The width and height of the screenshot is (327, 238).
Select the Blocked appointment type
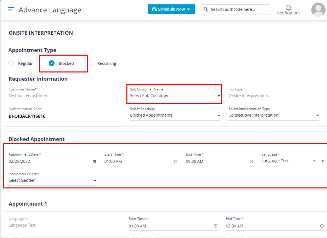(x=52, y=63)
